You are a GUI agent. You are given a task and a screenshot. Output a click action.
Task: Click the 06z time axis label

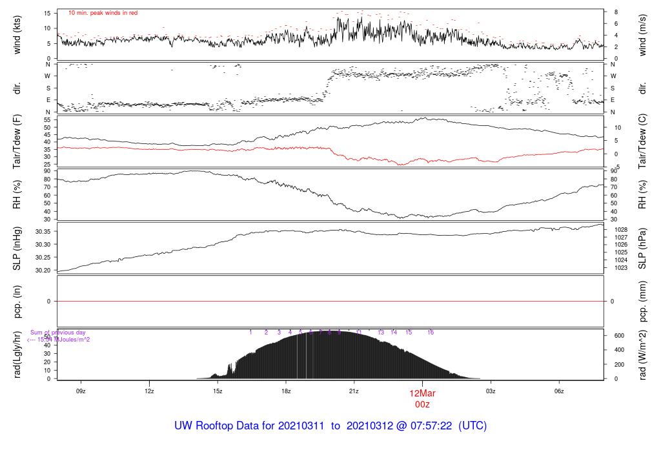(559, 391)
